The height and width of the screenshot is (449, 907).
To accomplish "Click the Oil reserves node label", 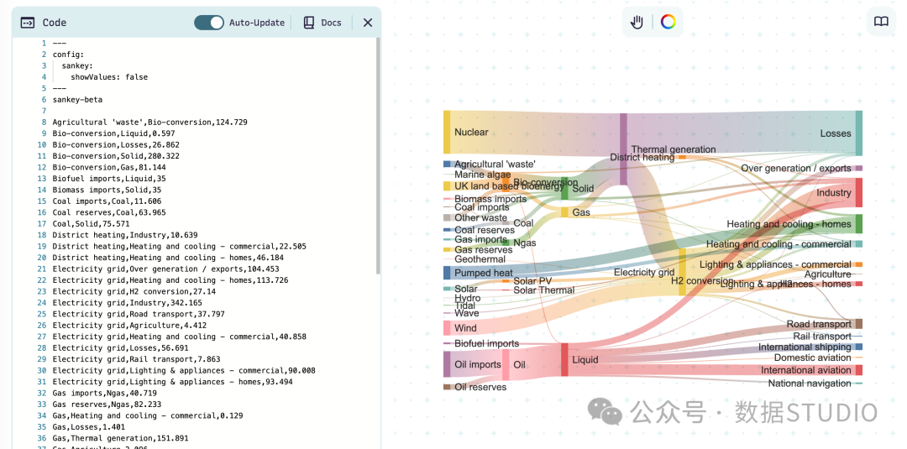I will 480,387.
